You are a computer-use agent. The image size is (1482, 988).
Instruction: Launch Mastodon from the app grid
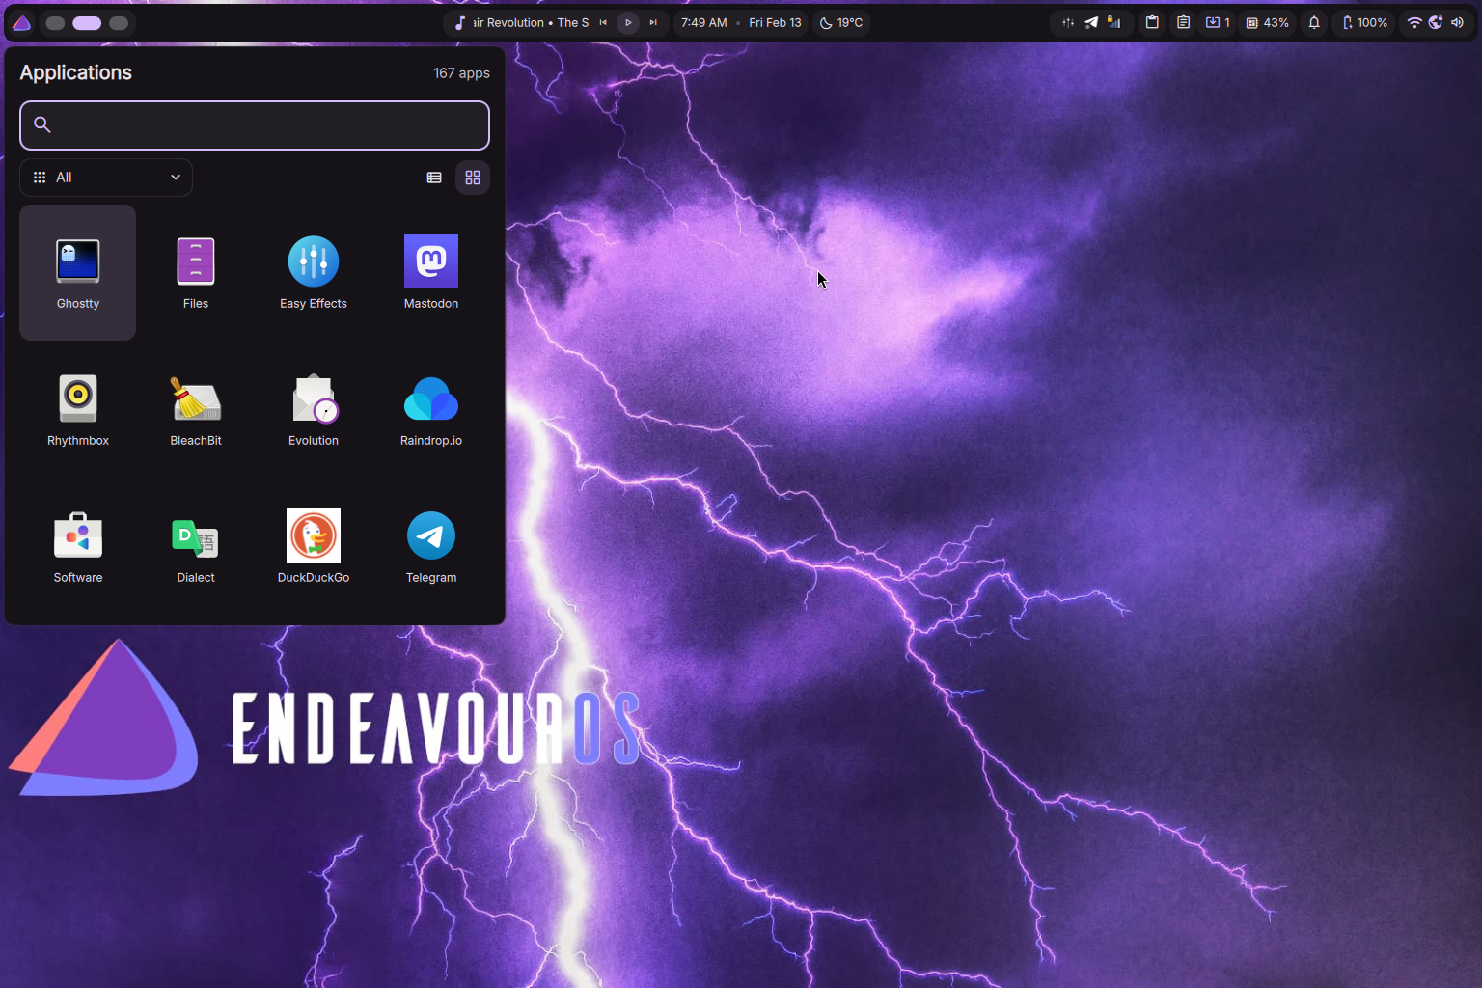coord(431,272)
